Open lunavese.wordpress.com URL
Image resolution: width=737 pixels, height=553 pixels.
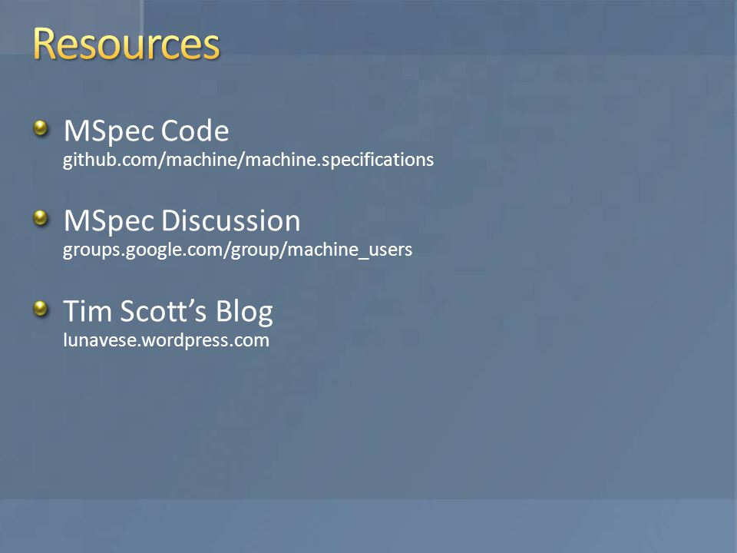pyautogui.click(x=166, y=340)
